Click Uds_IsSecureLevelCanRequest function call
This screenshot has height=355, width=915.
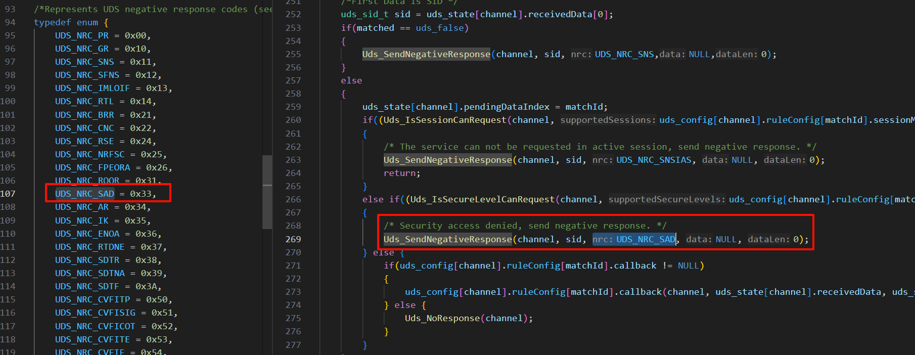[482, 199]
